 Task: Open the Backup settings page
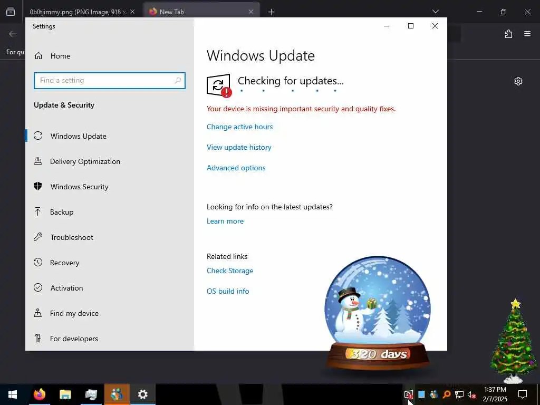point(62,212)
